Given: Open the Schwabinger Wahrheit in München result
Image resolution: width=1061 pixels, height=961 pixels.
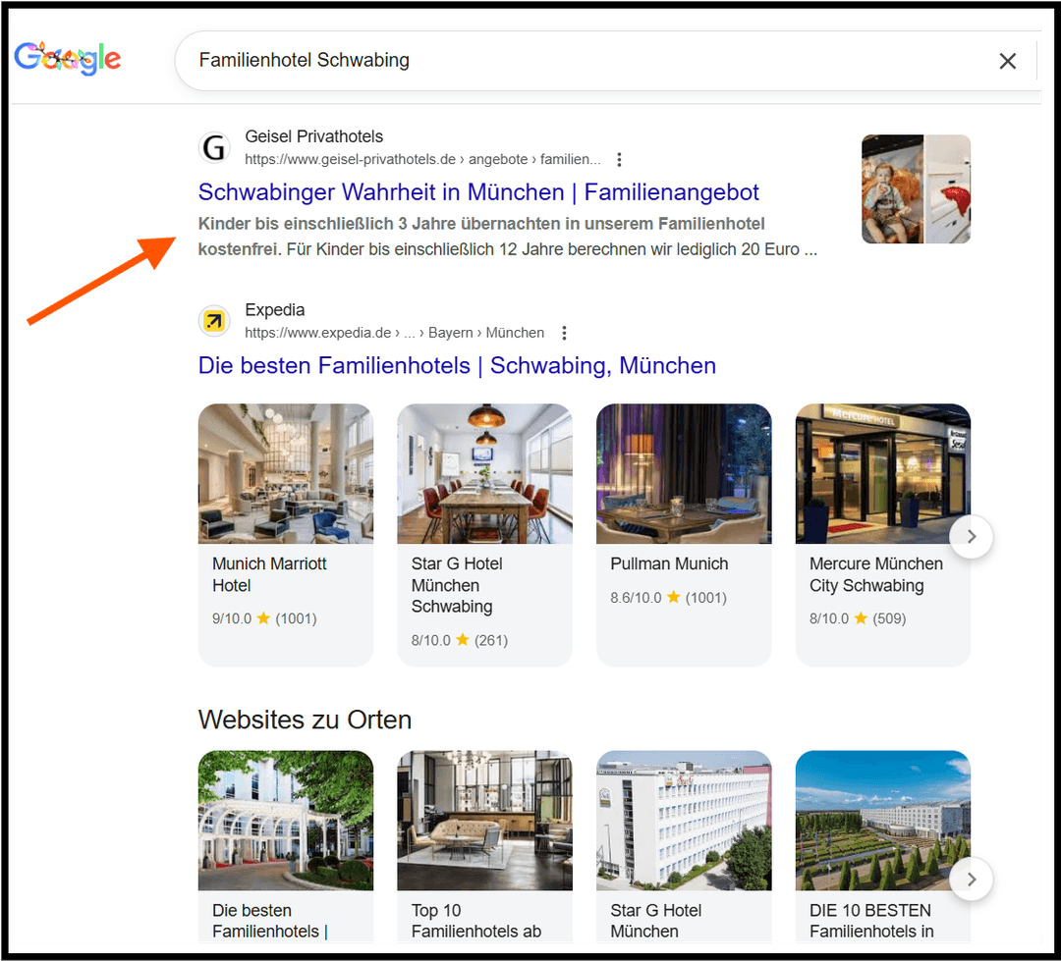Looking at the screenshot, I should [x=478, y=192].
